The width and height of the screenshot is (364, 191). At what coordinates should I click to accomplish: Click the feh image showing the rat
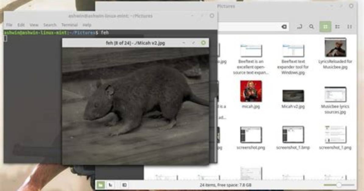[x=135, y=106]
